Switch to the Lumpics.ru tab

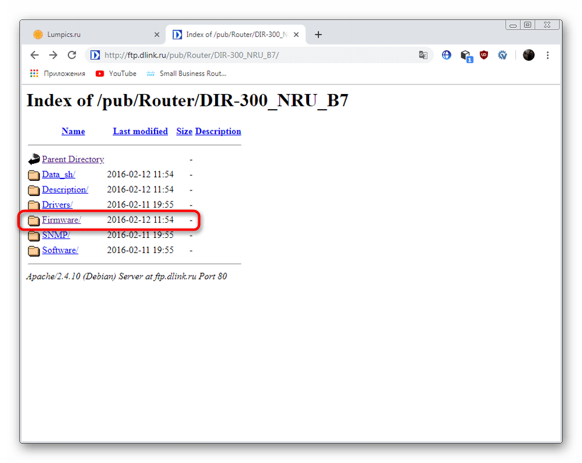click(93, 35)
